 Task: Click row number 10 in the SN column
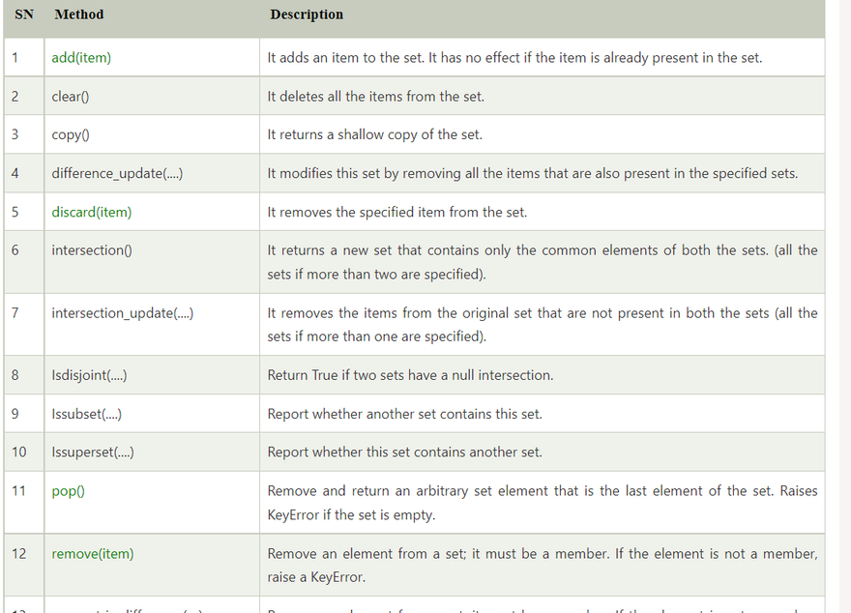19,452
